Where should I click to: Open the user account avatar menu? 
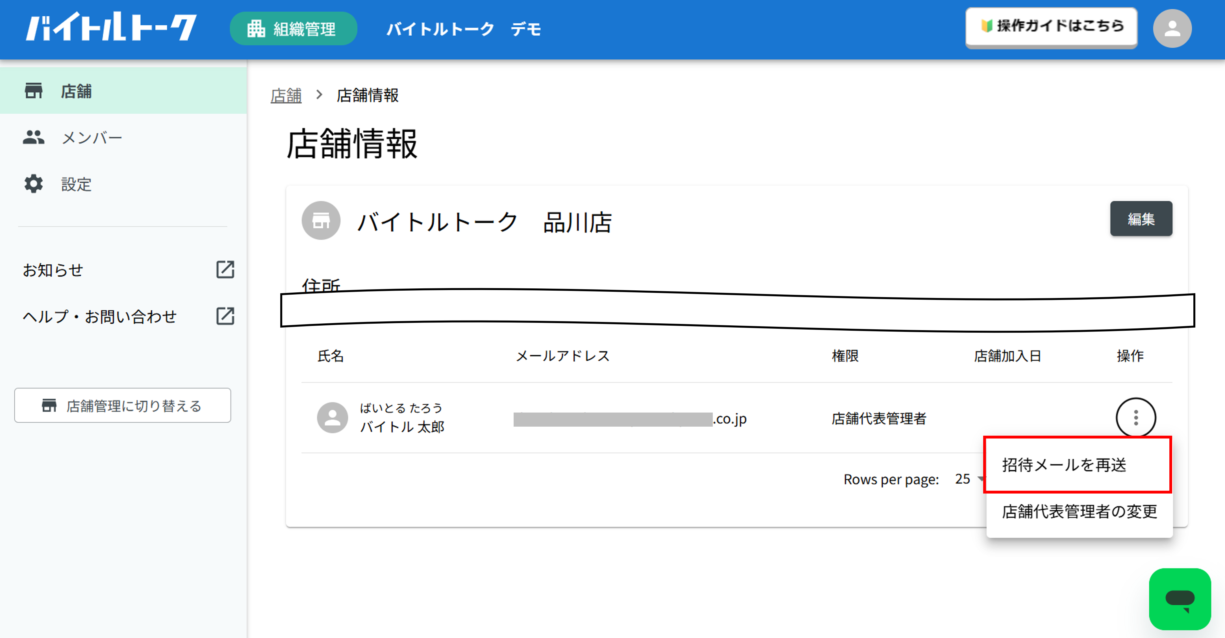coord(1172,28)
